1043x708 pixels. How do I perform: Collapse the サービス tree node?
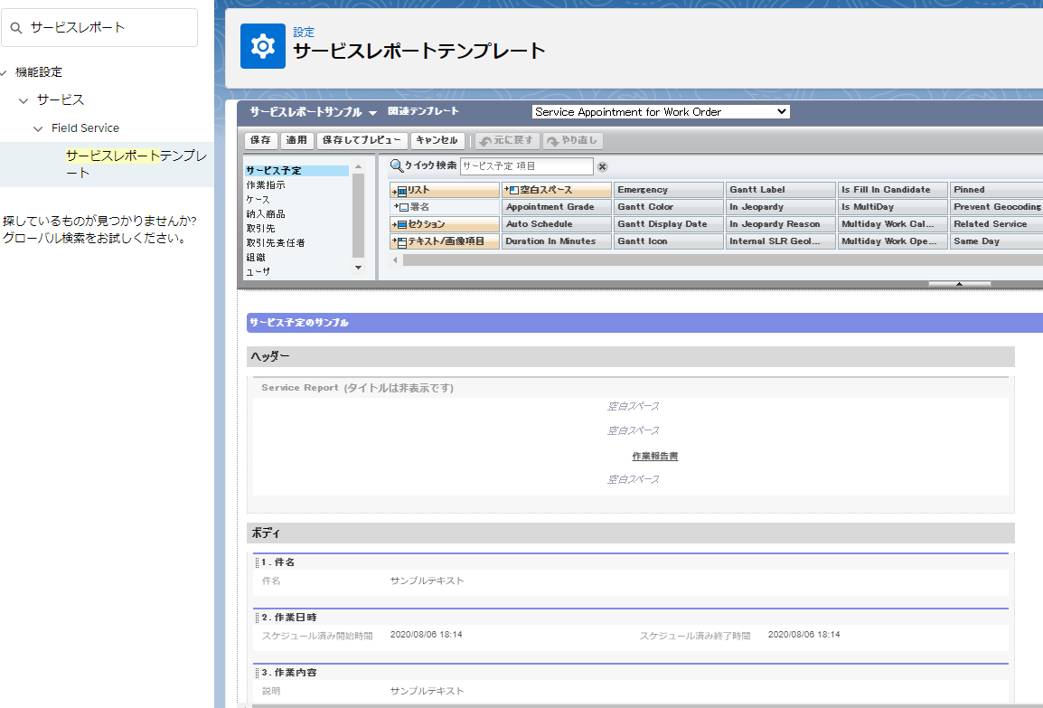point(23,100)
